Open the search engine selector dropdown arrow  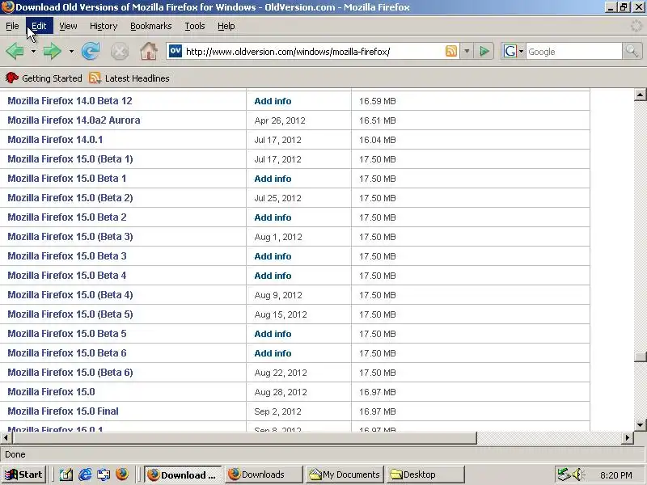(521, 52)
